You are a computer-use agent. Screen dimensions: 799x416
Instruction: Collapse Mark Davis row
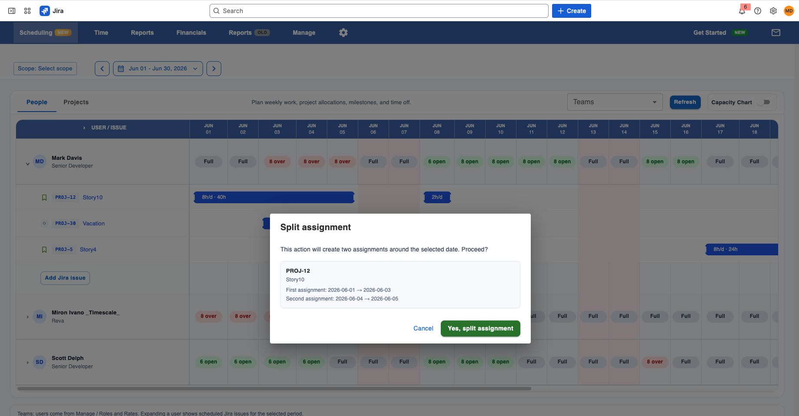tap(28, 164)
